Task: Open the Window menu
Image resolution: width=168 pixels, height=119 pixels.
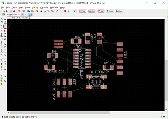Action: (x=54, y=8)
